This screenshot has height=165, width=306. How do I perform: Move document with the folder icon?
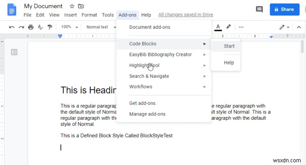coord(81,6)
